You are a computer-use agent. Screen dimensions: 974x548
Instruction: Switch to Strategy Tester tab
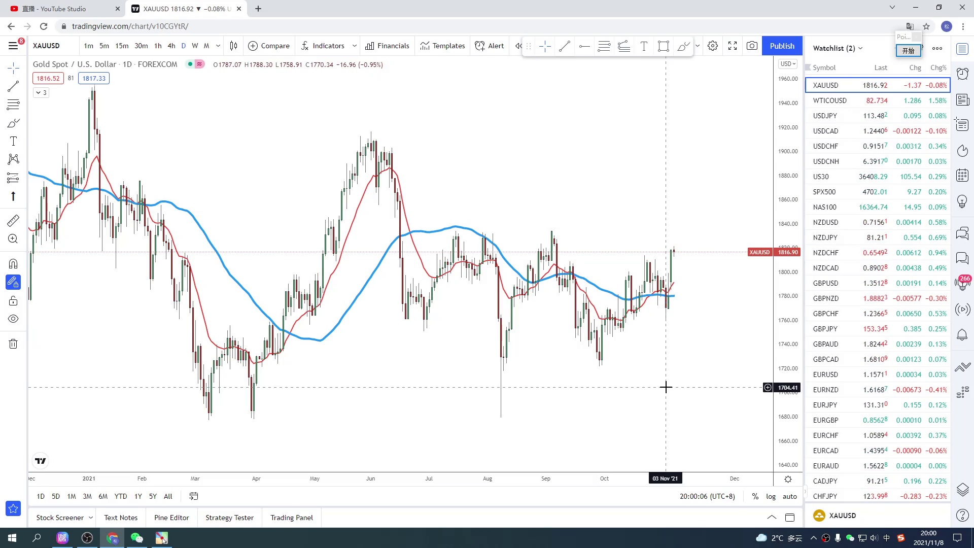tap(229, 518)
